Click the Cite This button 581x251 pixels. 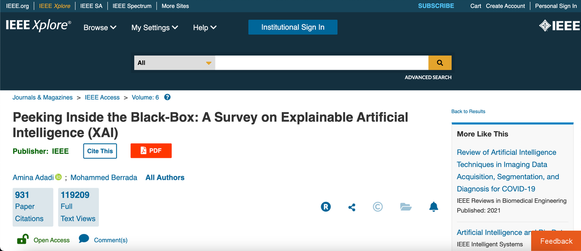point(100,151)
